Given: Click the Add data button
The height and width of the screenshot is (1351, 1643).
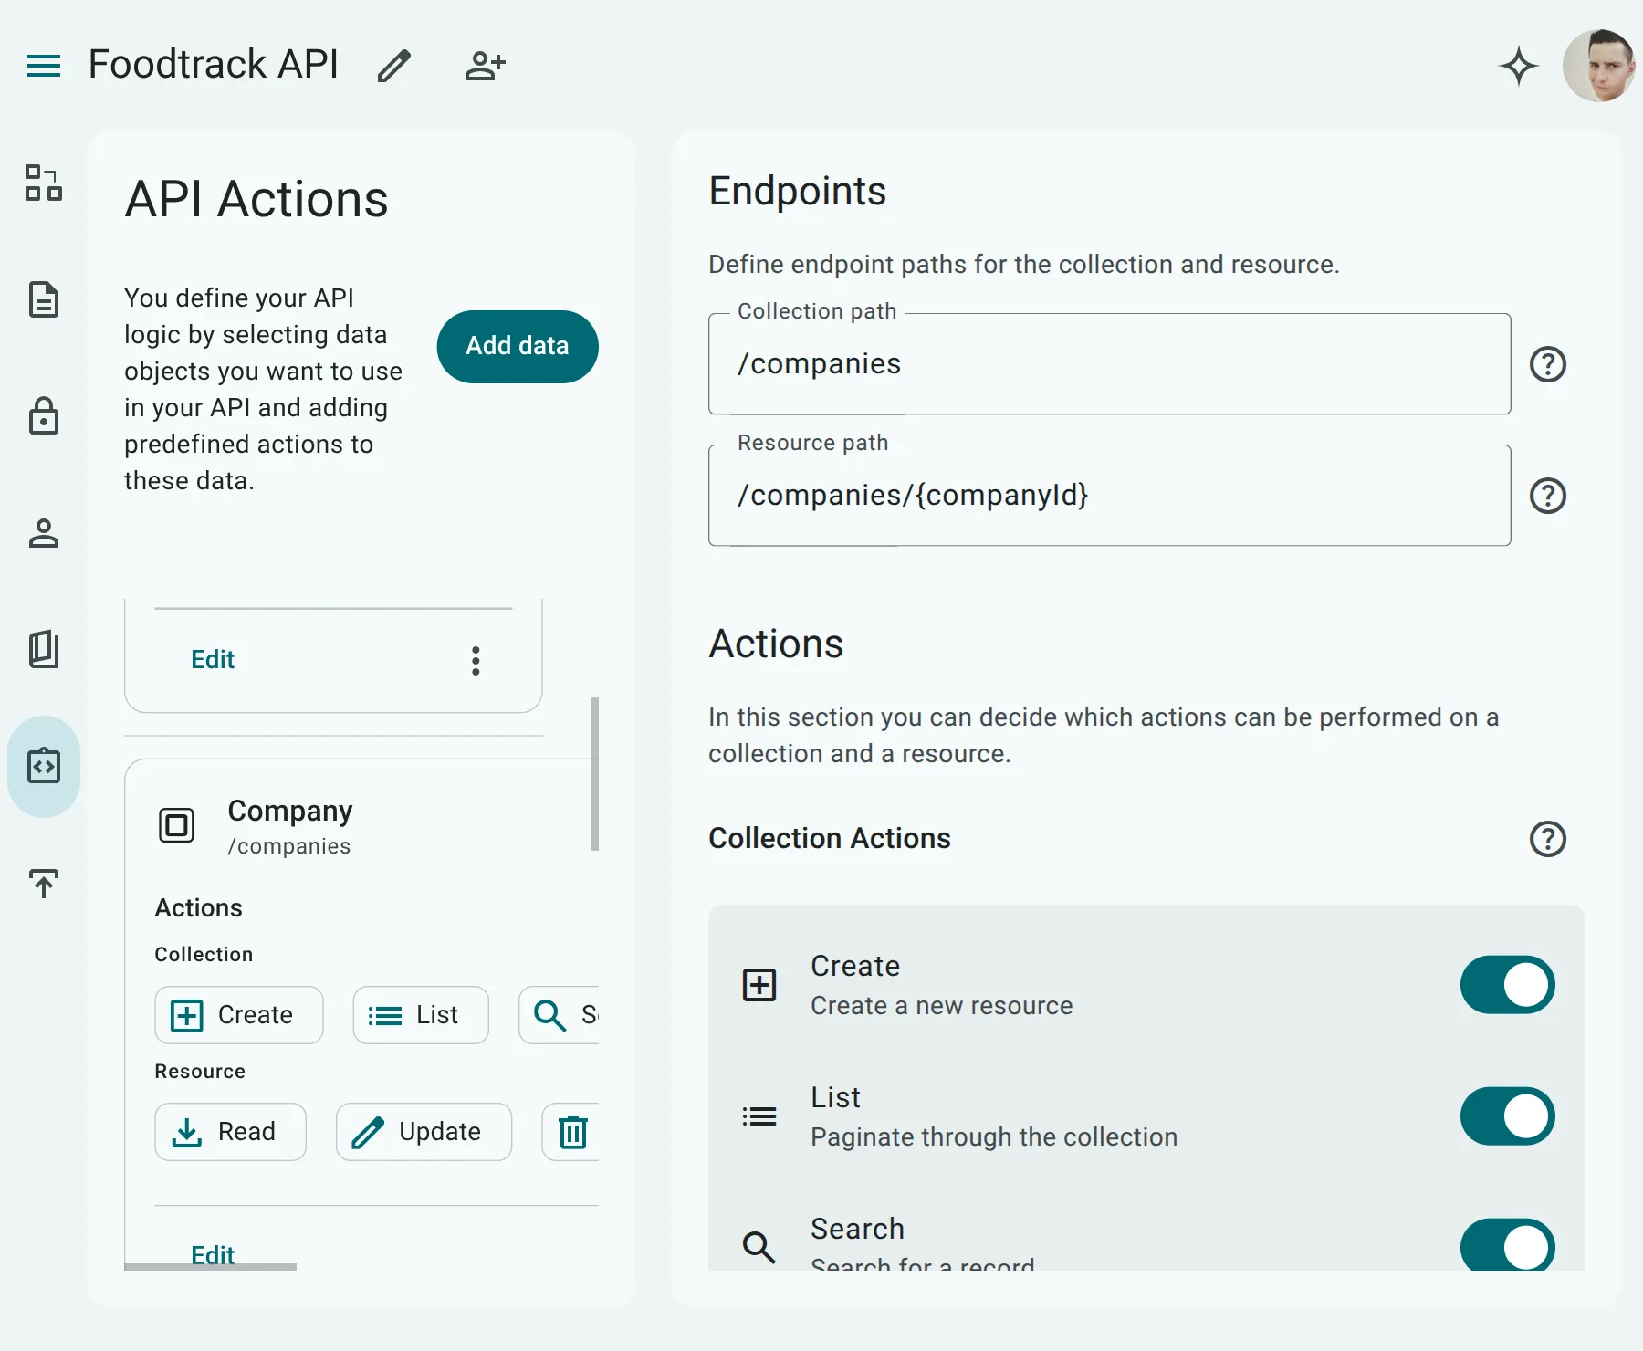Looking at the screenshot, I should click(518, 346).
